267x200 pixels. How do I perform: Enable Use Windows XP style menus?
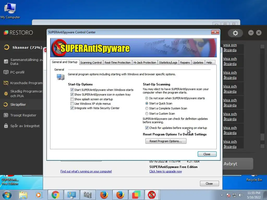pos(72,104)
